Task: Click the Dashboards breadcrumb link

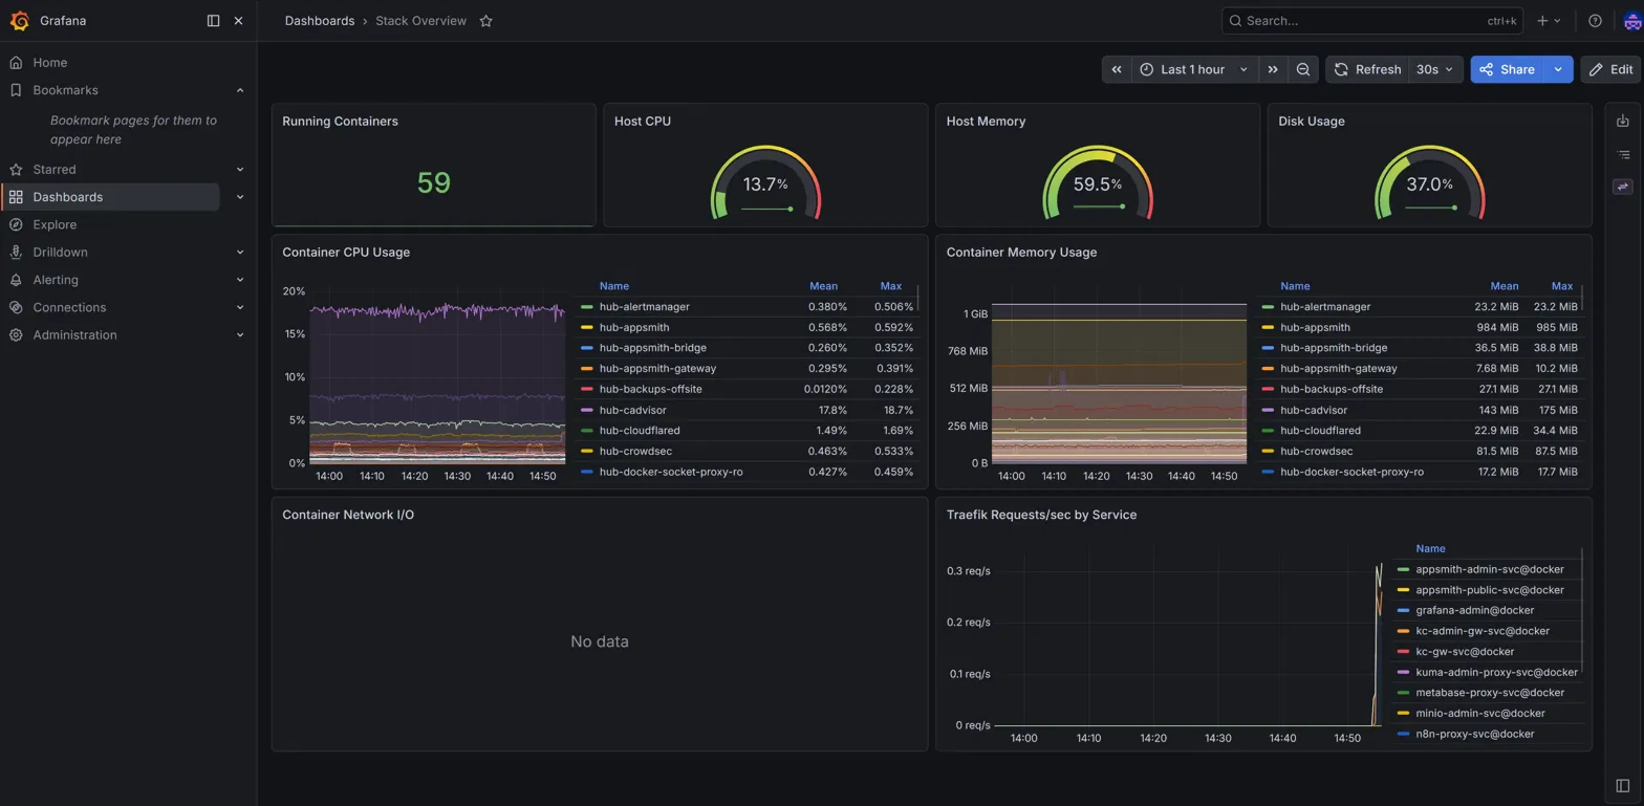Action: pos(319,21)
